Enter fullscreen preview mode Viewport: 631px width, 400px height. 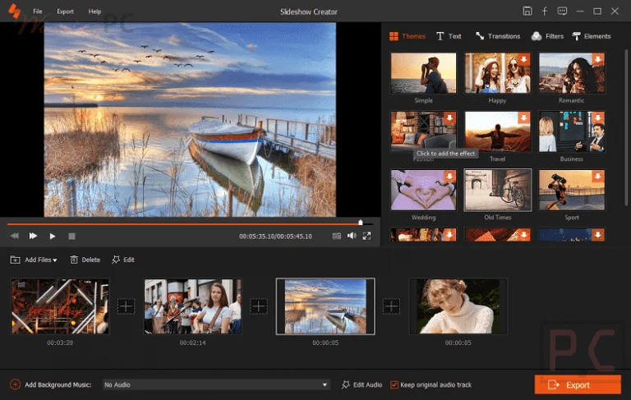(366, 236)
